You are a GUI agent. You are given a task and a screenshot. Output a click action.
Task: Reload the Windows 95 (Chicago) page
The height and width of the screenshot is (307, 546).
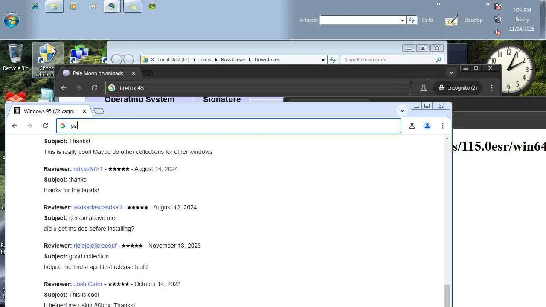(x=45, y=126)
